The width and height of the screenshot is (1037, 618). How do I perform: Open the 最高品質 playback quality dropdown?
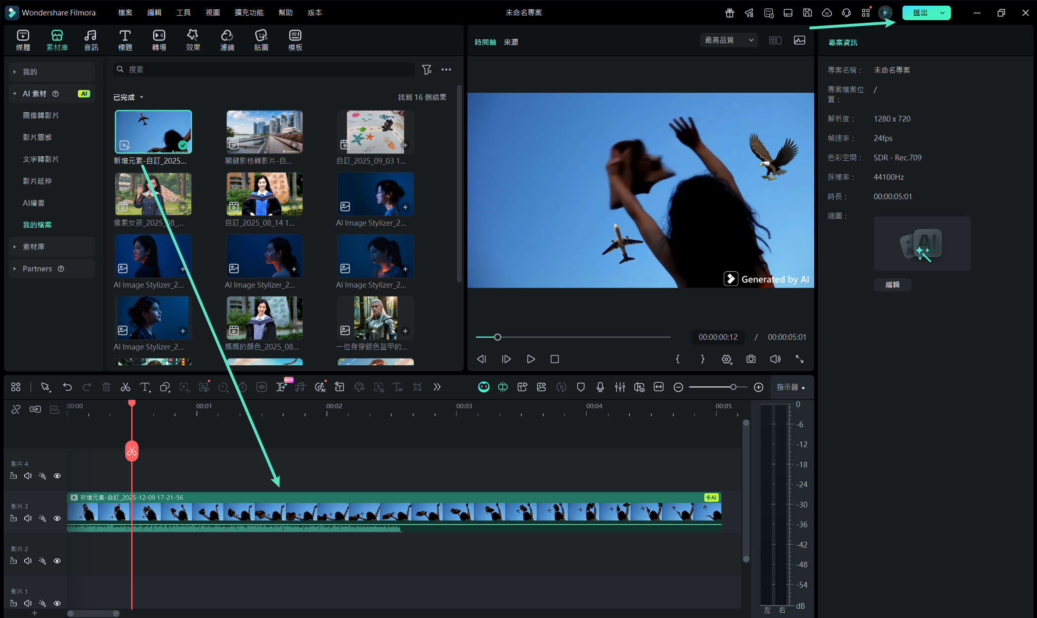pos(729,40)
